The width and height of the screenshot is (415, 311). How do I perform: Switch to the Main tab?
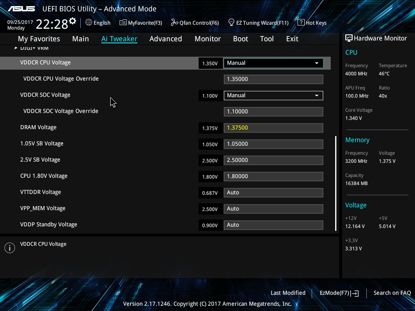[81, 39]
